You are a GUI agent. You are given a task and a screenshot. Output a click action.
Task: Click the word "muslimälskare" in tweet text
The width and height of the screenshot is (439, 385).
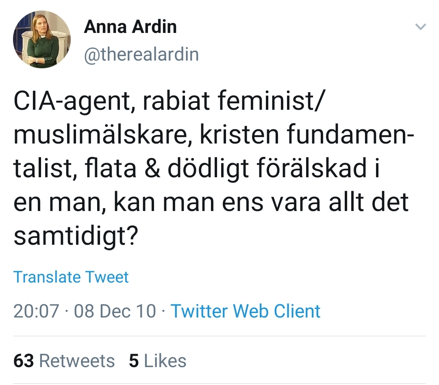(99, 135)
